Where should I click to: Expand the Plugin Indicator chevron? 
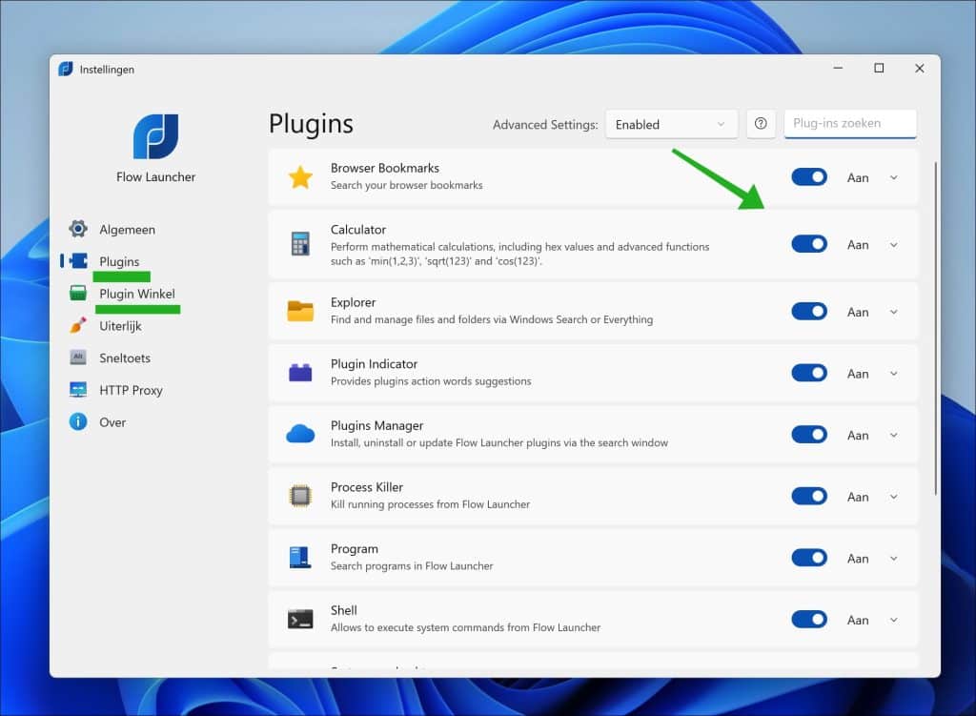click(x=894, y=374)
